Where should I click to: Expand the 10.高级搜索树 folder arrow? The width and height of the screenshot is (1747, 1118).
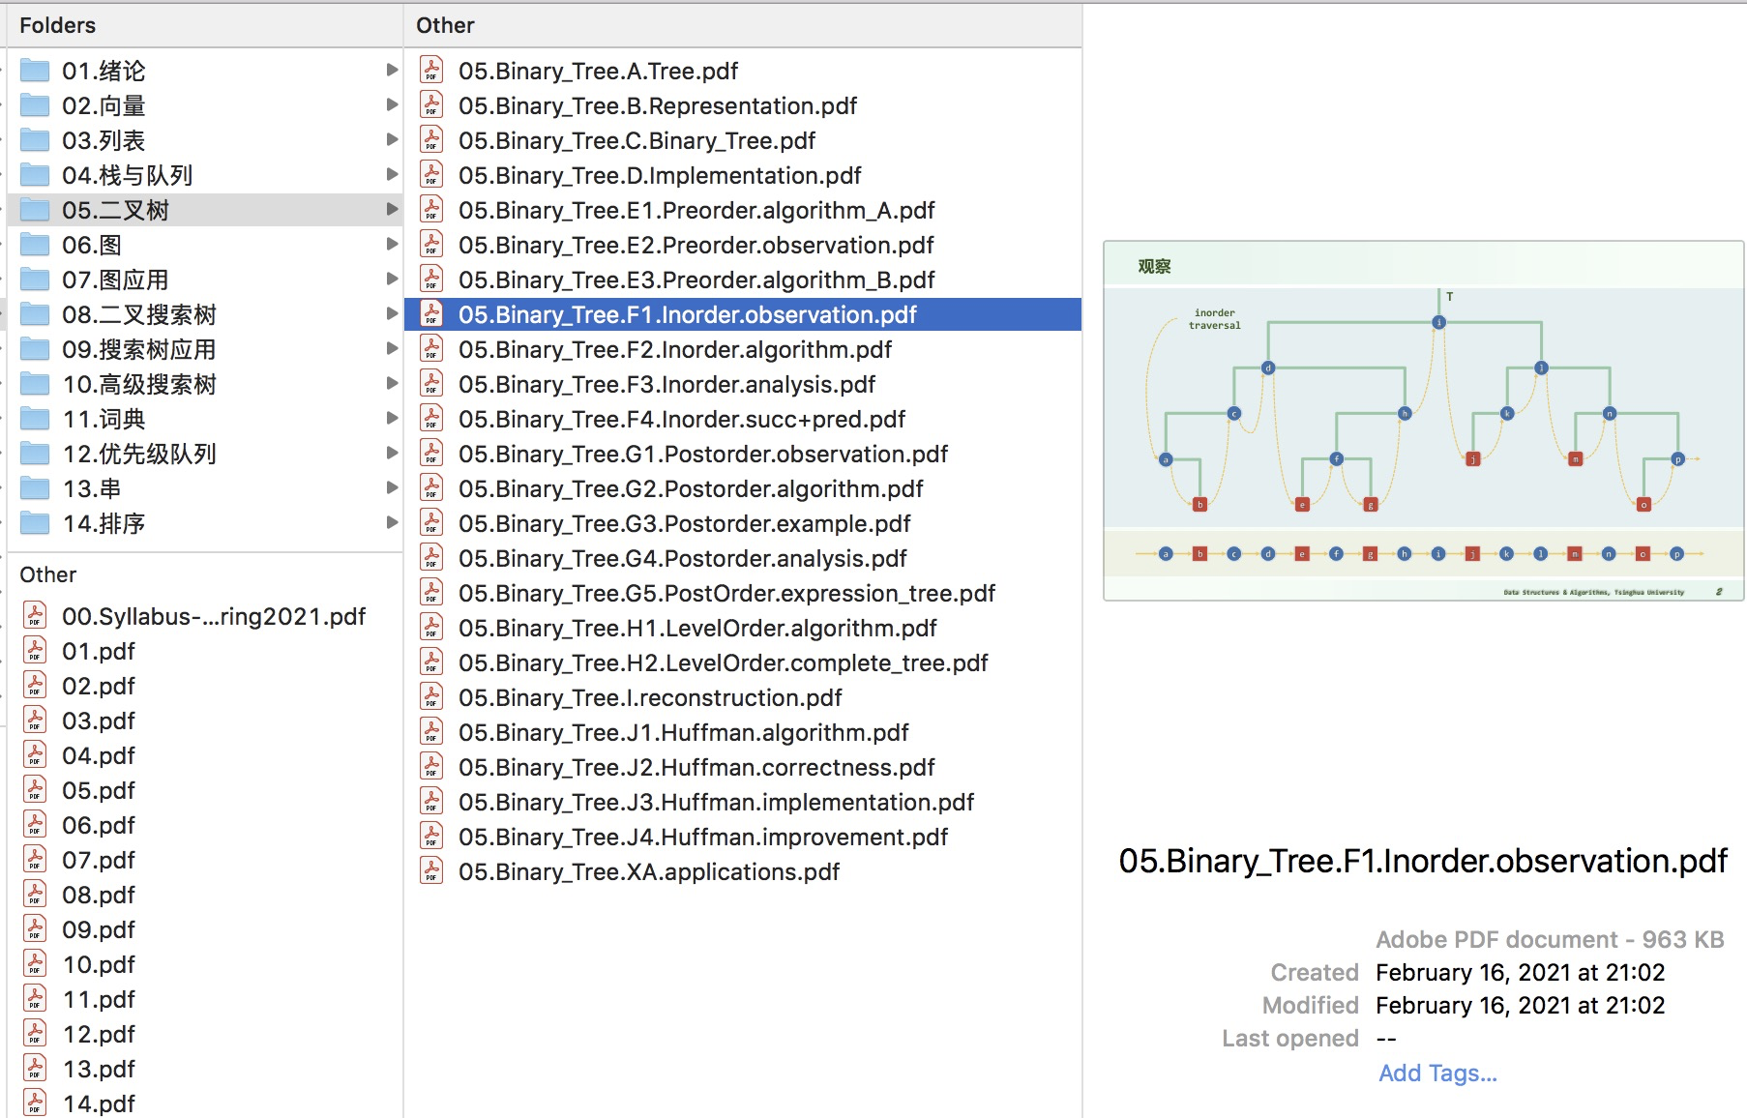click(392, 383)
